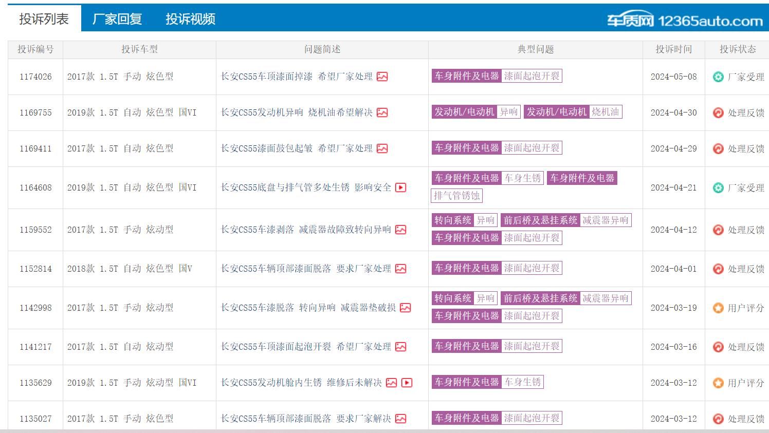
Task: Click 处理反馈 status icon for 1169411
Action: tap(718, 148)
